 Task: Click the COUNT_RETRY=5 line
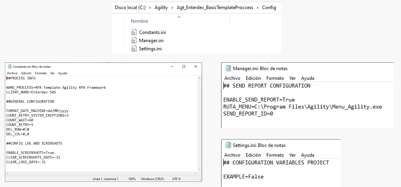(20, 125)
